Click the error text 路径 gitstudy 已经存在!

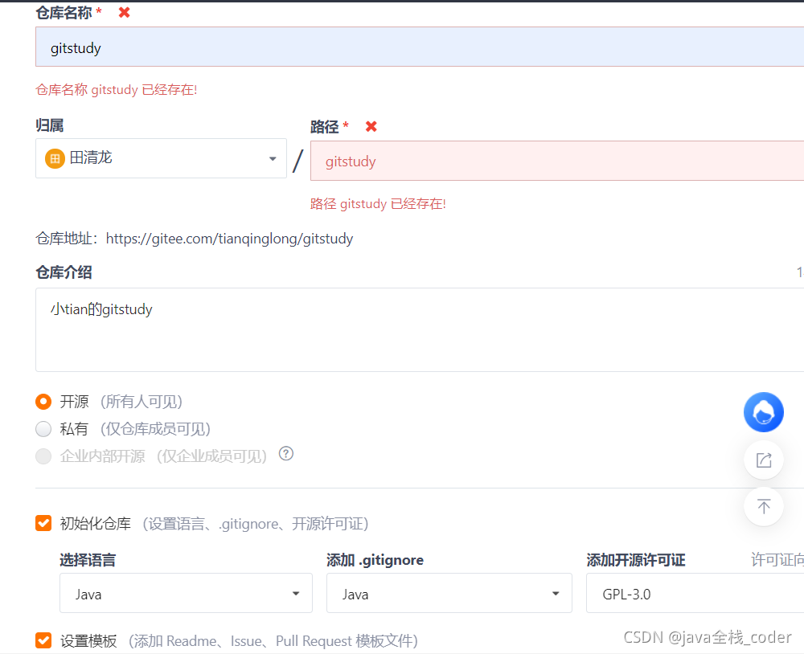(x=378, y=203)
